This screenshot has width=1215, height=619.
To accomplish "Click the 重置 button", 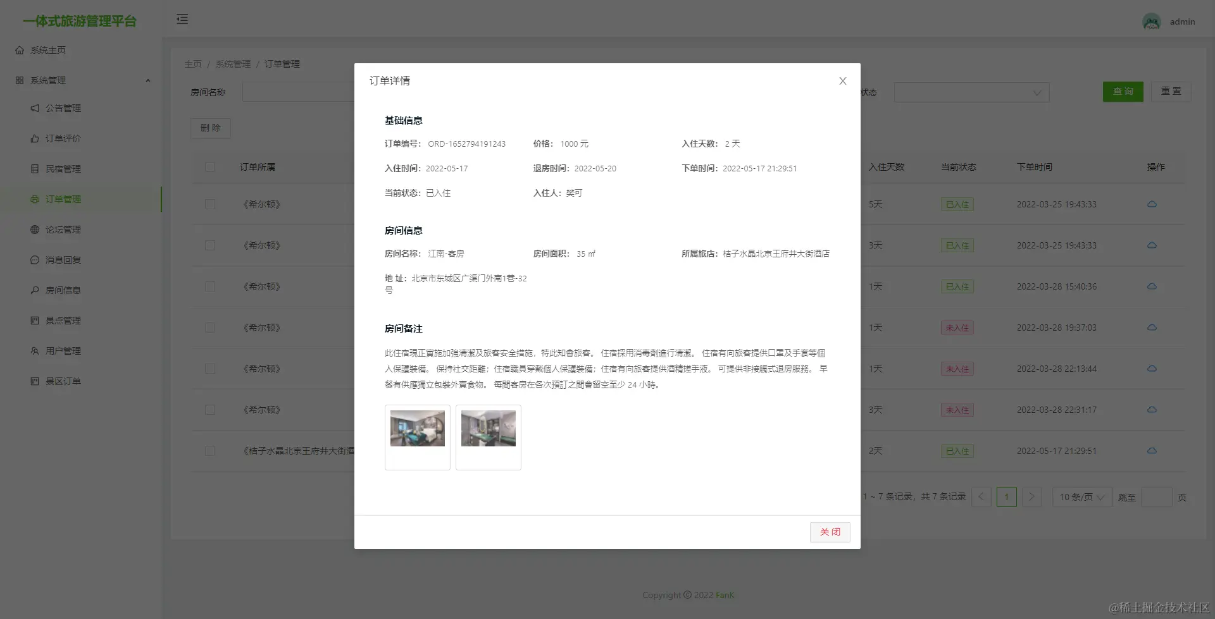I will pyautogui.click(x=1171, y=92).
